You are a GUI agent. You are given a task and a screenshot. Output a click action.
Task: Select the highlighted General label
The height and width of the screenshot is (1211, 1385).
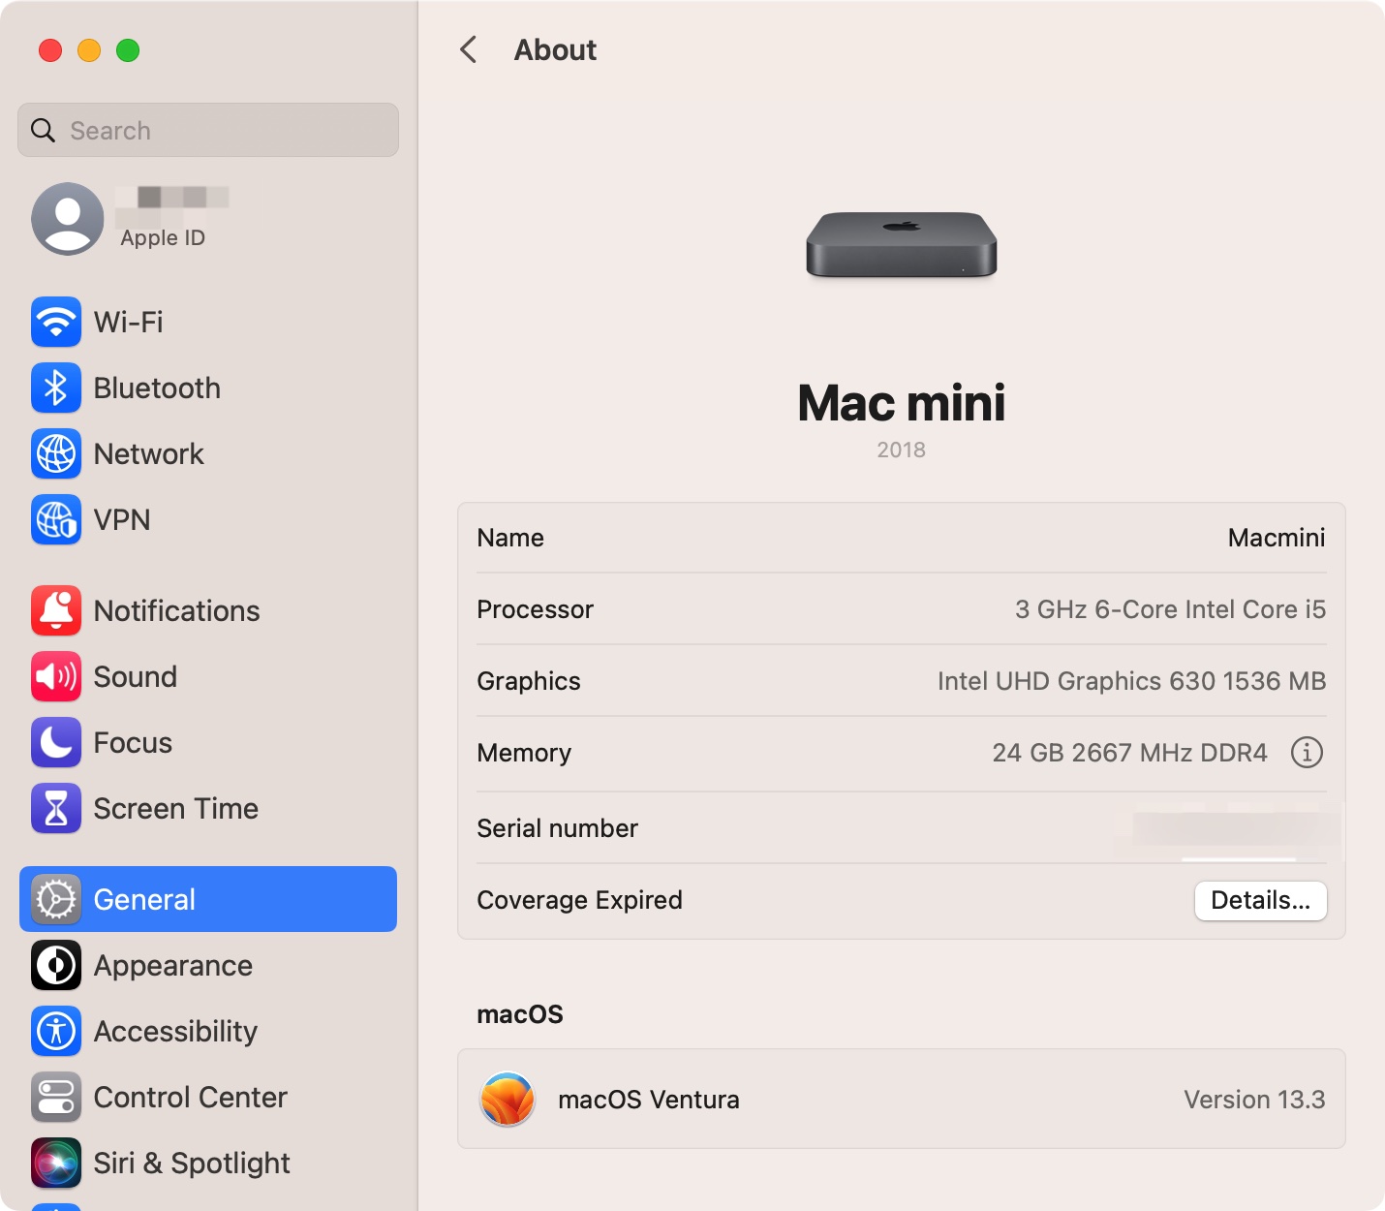tap(144, 899)
